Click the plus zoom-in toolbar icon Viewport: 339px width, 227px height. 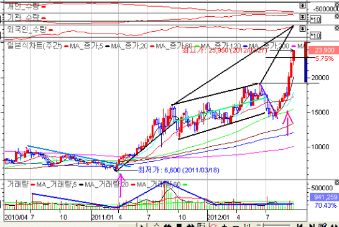pos(225,226)
